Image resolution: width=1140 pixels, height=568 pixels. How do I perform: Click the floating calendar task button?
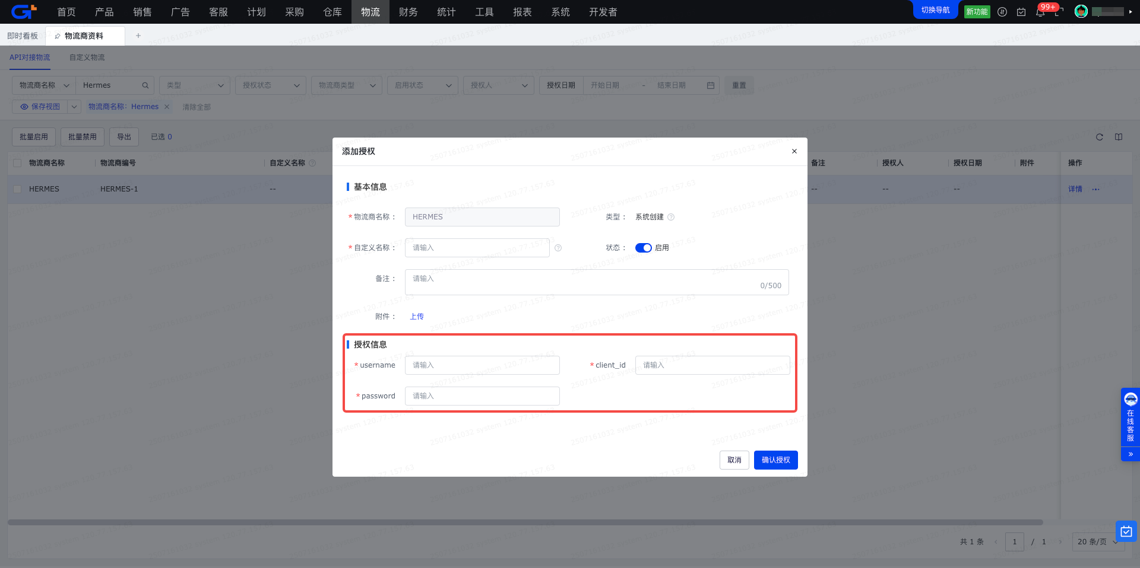click(x=1126, y=531)
